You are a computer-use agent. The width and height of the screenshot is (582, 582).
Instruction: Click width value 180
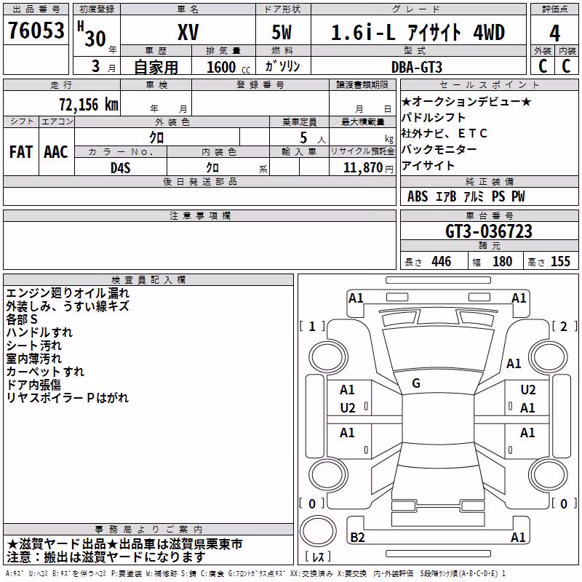coord(502,261)
